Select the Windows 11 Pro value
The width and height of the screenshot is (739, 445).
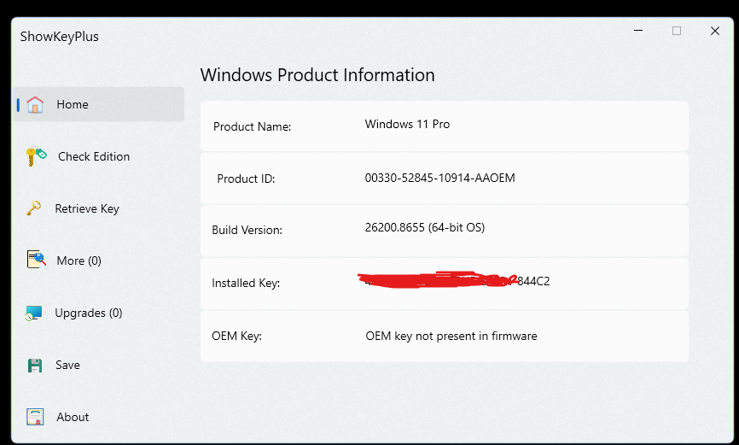point(407,124)
